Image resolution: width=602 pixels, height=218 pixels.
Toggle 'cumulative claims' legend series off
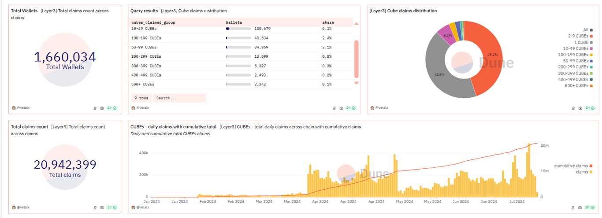point(573,166)
